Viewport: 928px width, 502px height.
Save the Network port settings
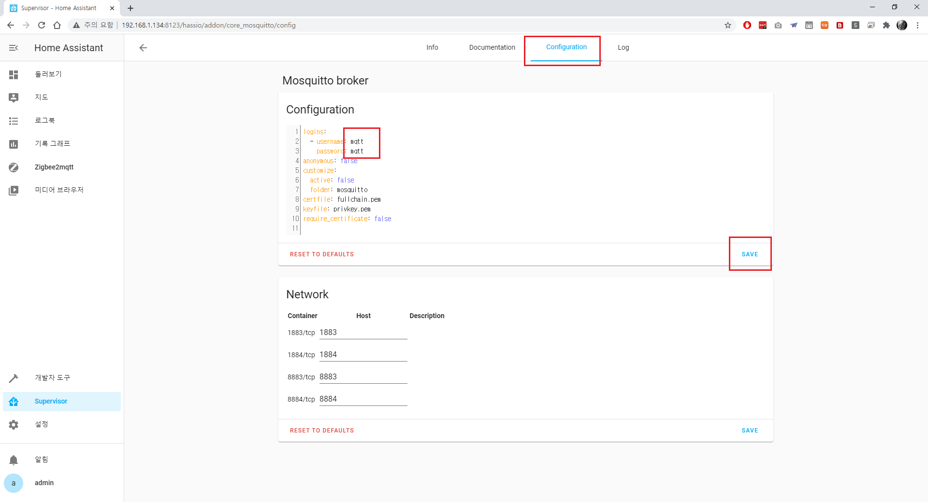coord(750,431)
